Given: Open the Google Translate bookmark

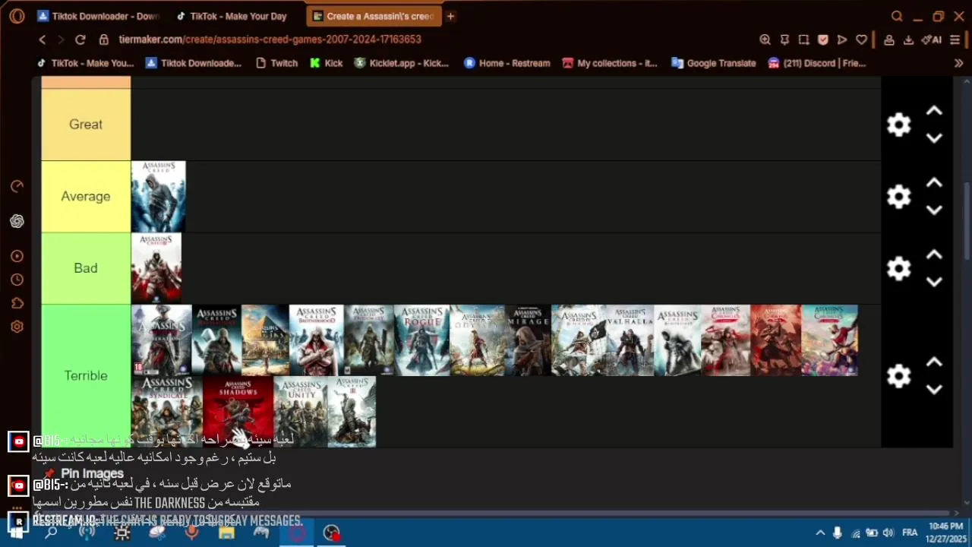Looking at the screenshot, I should 714,63.
